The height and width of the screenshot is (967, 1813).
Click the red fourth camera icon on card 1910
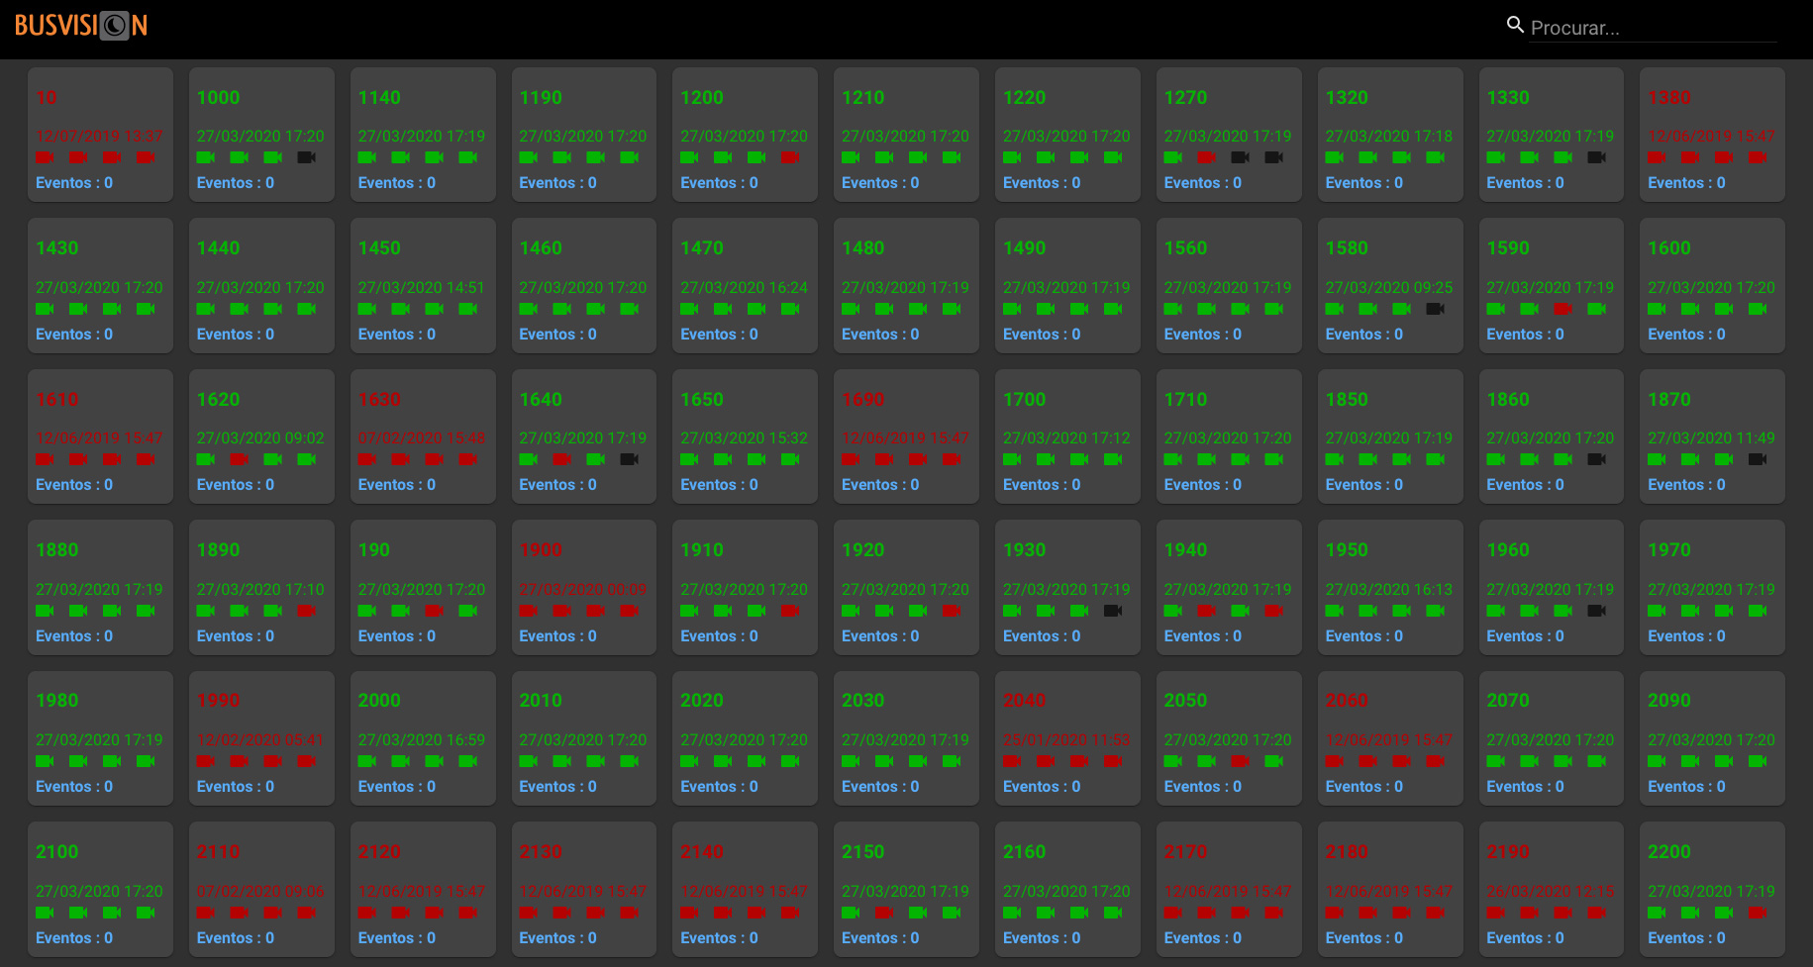(790, 611)
